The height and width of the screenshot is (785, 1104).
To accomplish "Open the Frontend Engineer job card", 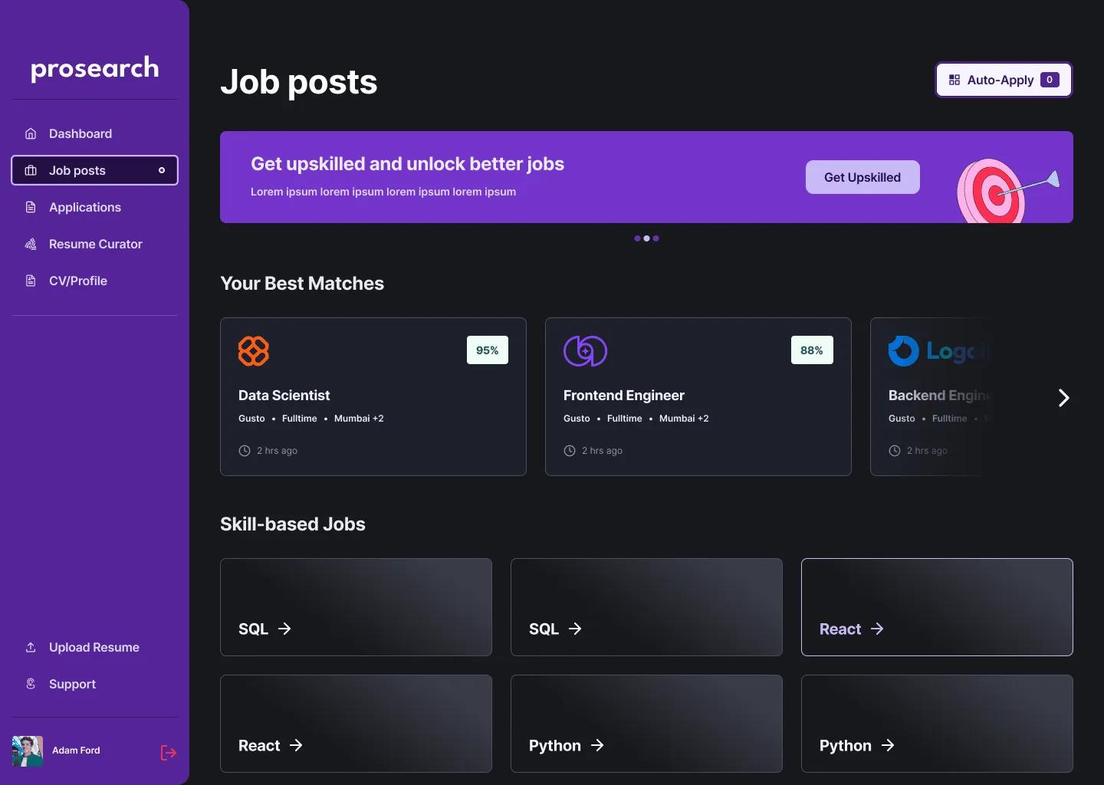I will [x=698, y=396].
